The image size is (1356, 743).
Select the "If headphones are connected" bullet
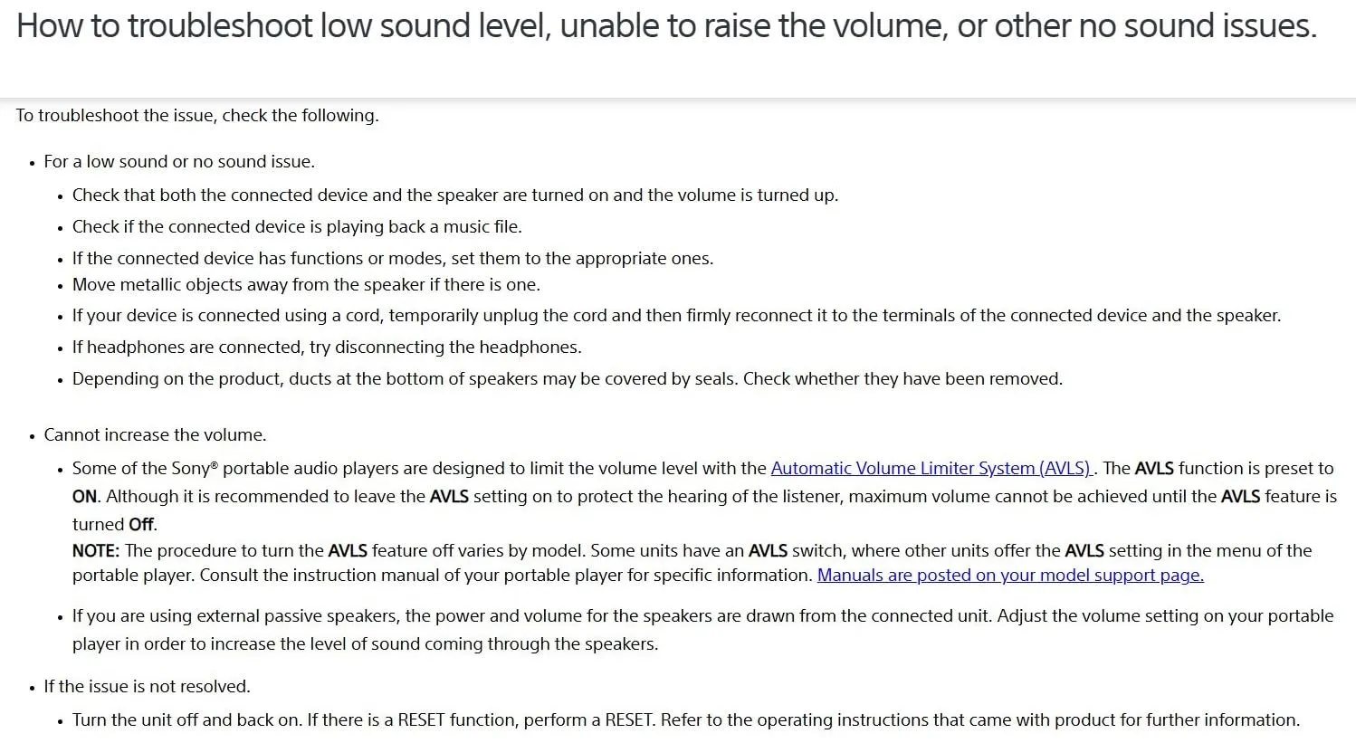tap(327, 348)
